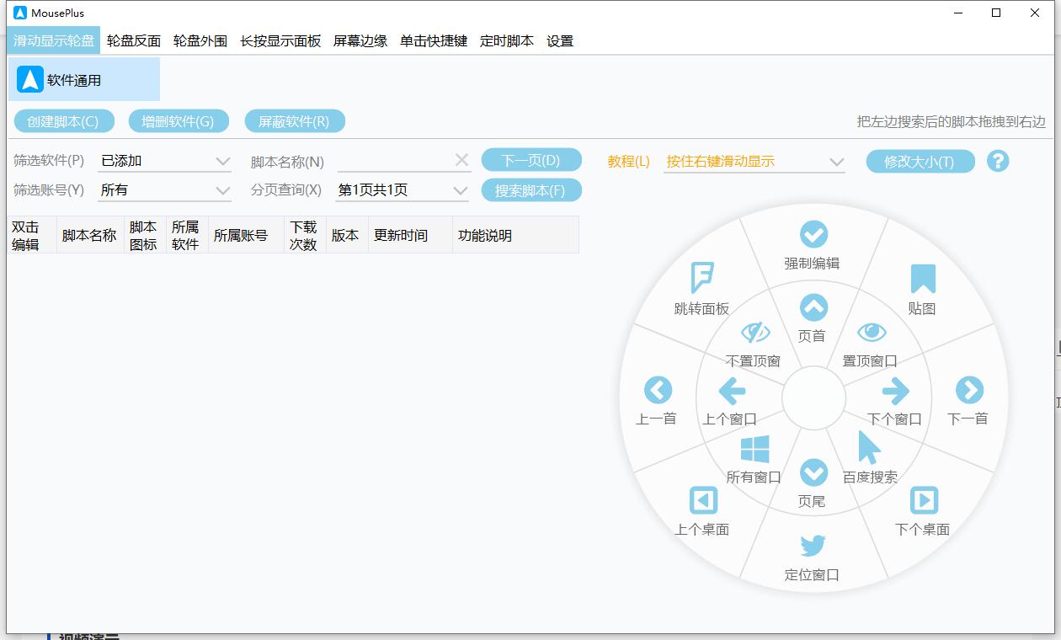This screenshot has height=640, width=1061.
Task: Click the 定位窗口 bird icon
Action: pos(812,545)
